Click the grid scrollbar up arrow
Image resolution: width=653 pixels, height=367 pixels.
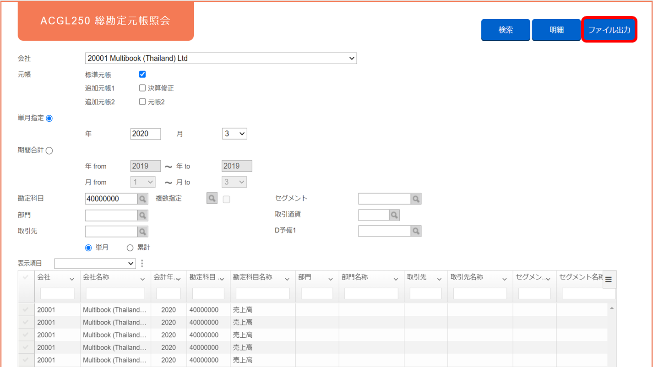pyautogui.click(x=612, y=308)
